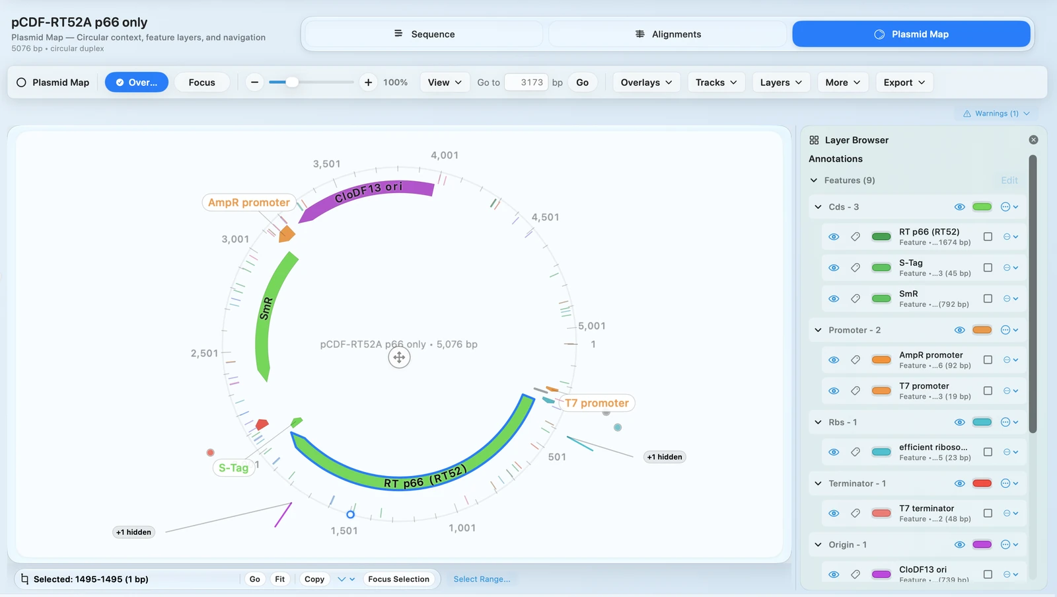Open options menu for Terminator group
This screenshot has width=1057, height=597.
tap(1009, 483)
